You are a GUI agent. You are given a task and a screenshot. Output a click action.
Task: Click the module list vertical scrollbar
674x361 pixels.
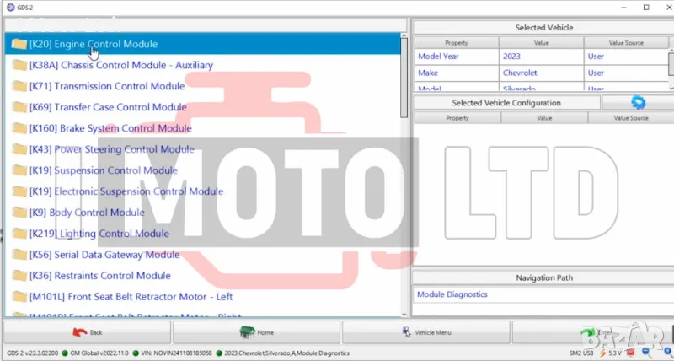click(405, 84)
